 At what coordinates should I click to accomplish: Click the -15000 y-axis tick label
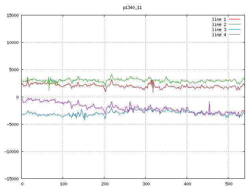pyautogui.click(x=11, y=178)
